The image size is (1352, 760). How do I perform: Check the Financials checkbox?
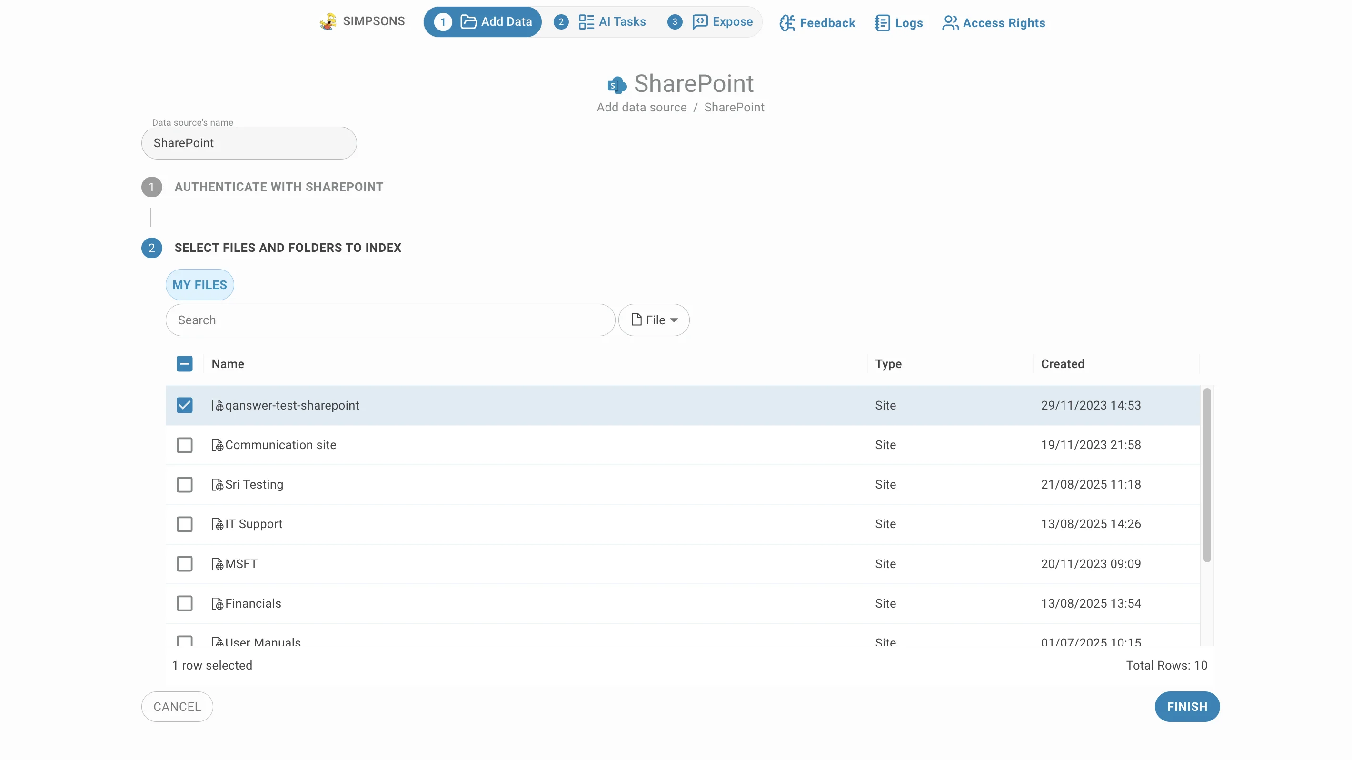point(185,604)
